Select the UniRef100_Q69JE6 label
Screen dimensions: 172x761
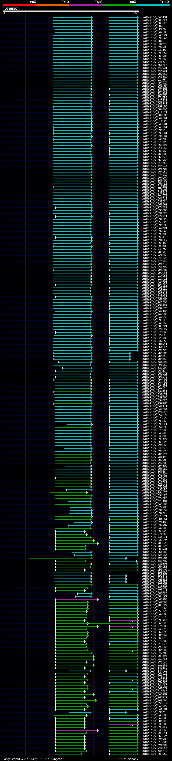[154, 582]
